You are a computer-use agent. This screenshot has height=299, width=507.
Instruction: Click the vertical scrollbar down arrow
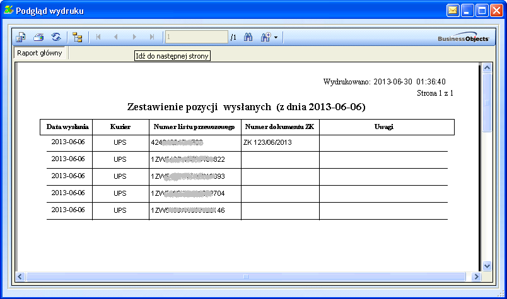click(487, 266)
